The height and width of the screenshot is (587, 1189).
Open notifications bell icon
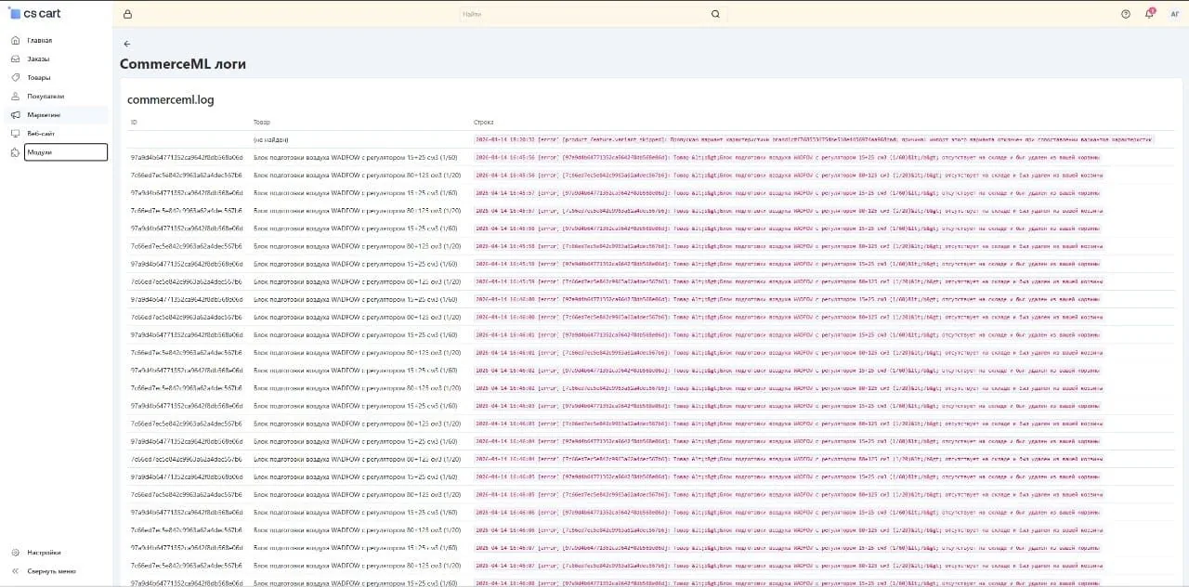pos(1149,14)
